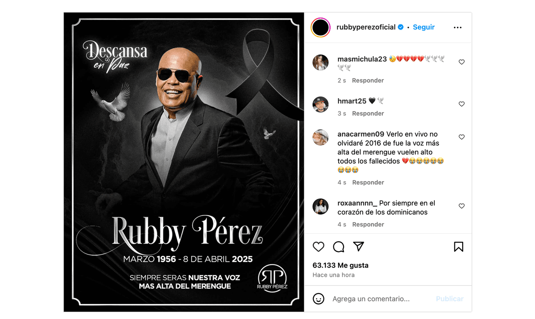This screenshot has height=319, width=535.
Task: Open the three-dot more options menu
Action: click(x=458, y=28)
